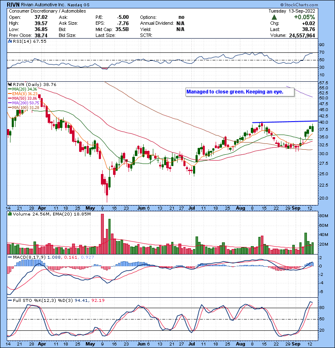Click the RIVN ticker symbol in the header
Viewport: 335px width, 348px height.
(x=13, y=5)
